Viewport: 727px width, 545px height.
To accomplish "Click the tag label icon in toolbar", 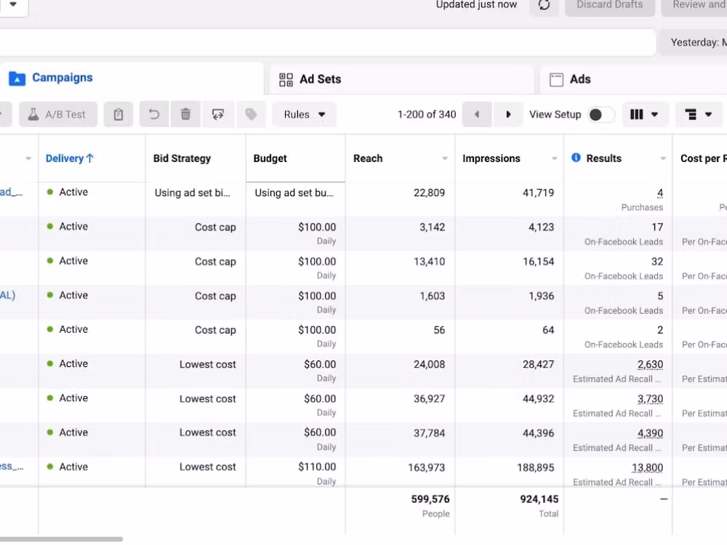I will pos(251,115).
